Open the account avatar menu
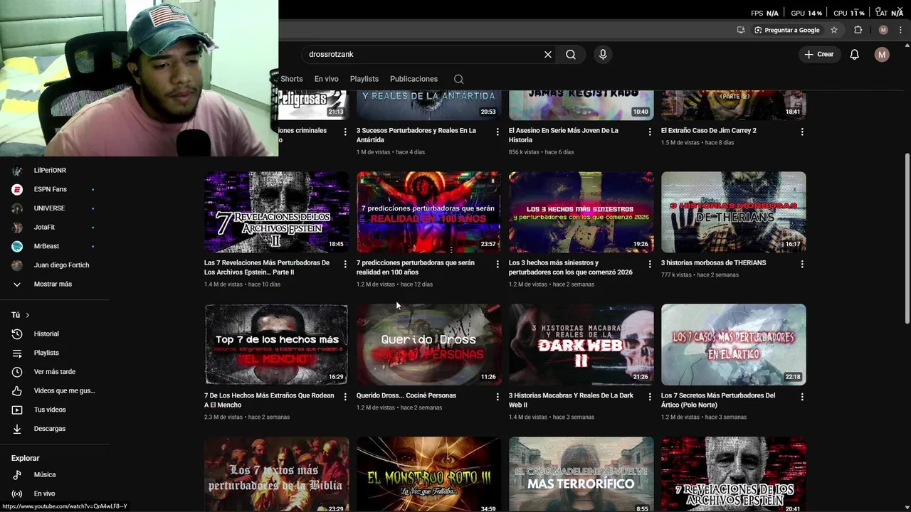 (882, 54)
